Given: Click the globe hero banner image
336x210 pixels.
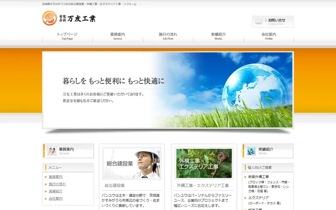Looking at the screenshot, I should (x=168, y=90).
